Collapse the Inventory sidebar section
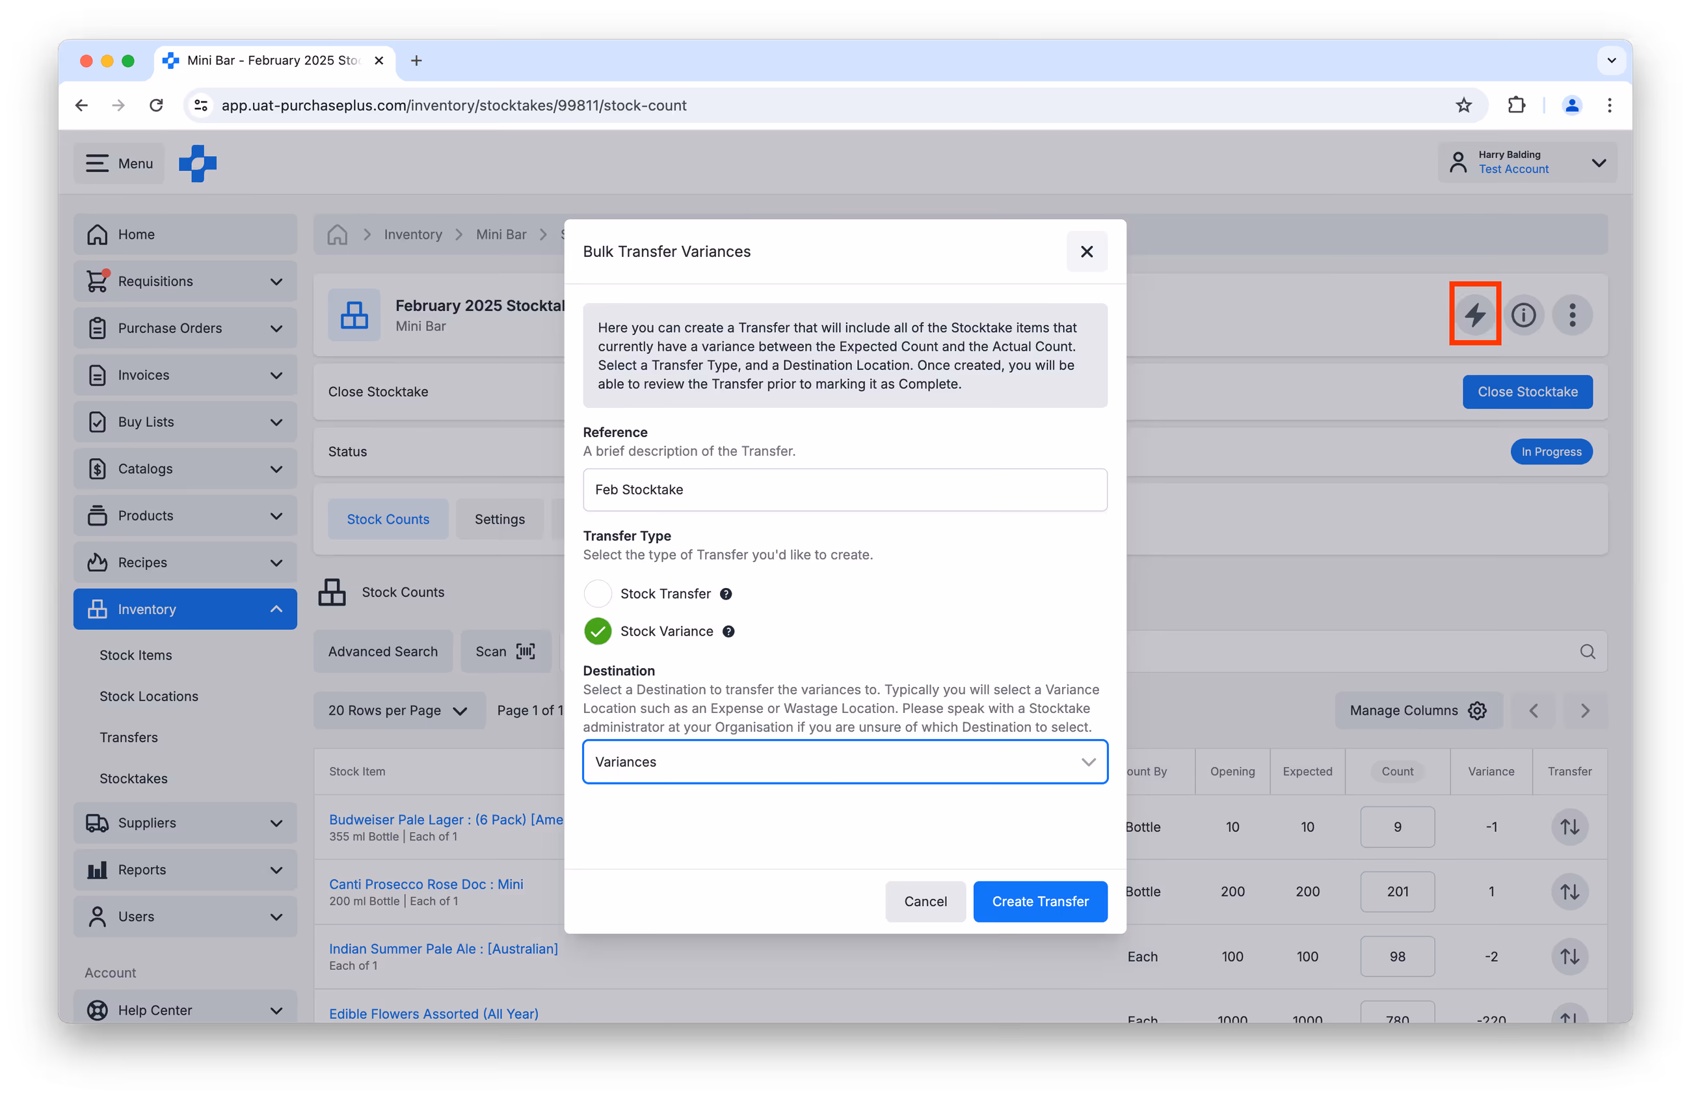This screenshot has width=1691, height=1100. point(185,610)
